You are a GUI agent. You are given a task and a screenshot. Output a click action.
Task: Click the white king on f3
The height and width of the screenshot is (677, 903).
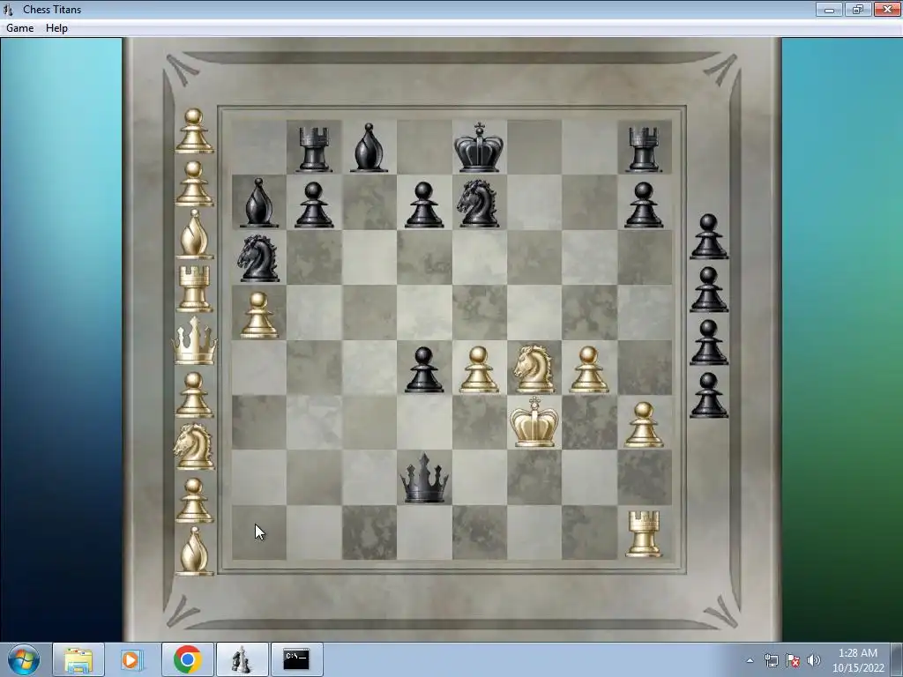click(x=534, y=422)
